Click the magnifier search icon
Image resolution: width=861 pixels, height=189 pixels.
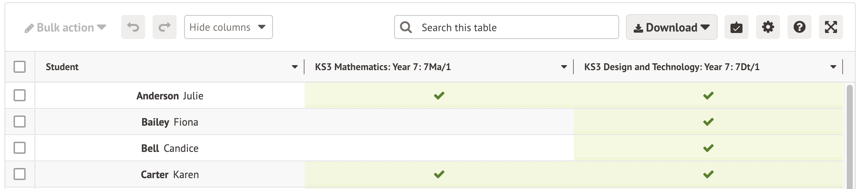pos(406,27)
